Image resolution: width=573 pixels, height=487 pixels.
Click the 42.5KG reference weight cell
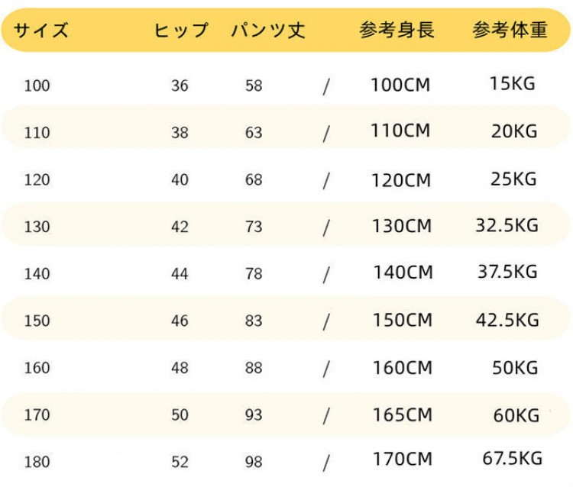click(x=507, y=320)
